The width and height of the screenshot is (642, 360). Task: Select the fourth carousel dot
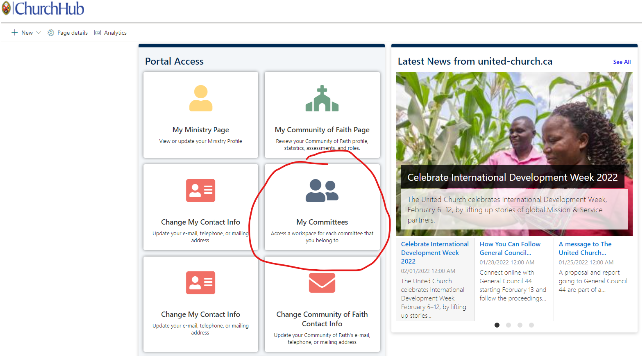click(x=531, y=325)
